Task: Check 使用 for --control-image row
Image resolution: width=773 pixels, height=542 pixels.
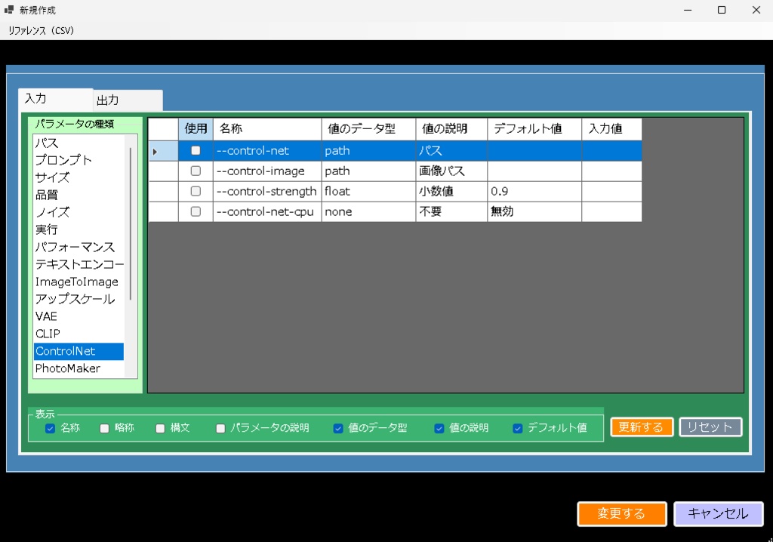Action: tap(196, 171)
